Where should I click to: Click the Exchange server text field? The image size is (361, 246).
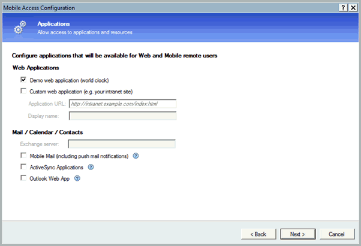point(122,144)
